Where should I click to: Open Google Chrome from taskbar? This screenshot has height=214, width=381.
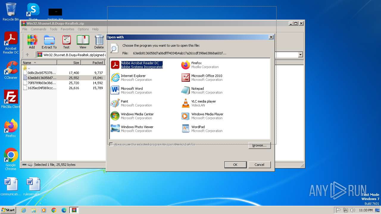coord(54,210)
